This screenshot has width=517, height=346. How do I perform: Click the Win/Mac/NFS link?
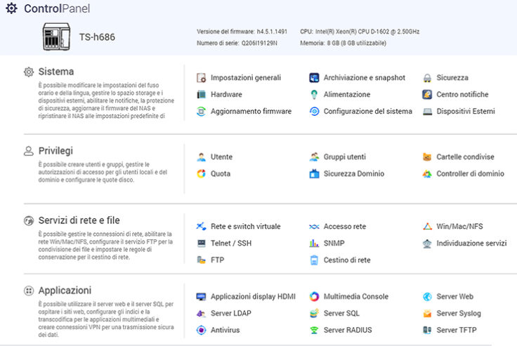(459, 227)
